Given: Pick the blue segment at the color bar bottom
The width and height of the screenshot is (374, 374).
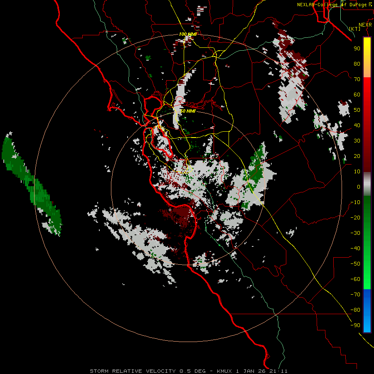Looking at the screenshot, I should click(367, 311).
